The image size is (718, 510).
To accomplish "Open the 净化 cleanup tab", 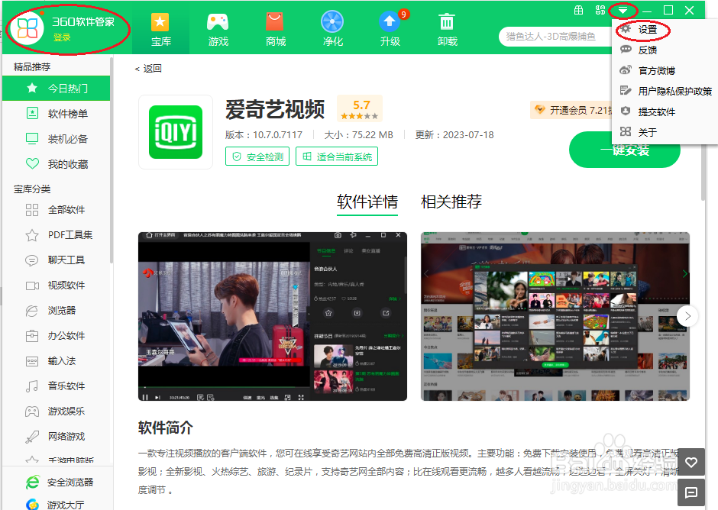I will [332, 29].
